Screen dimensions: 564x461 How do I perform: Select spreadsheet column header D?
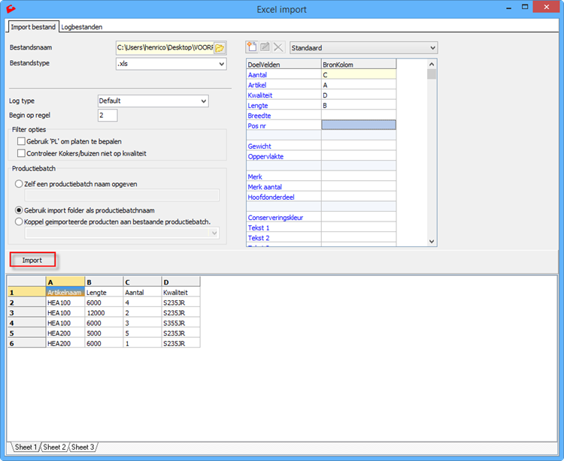tap(181, 282)
